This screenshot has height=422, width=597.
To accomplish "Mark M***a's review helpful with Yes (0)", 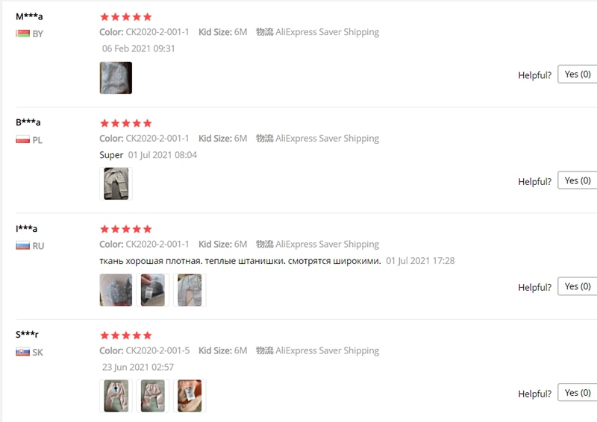I will pyautogui.click(x=577, y=75).
